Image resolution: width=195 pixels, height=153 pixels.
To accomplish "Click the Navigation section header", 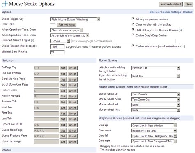I will [x=49, y=60].
